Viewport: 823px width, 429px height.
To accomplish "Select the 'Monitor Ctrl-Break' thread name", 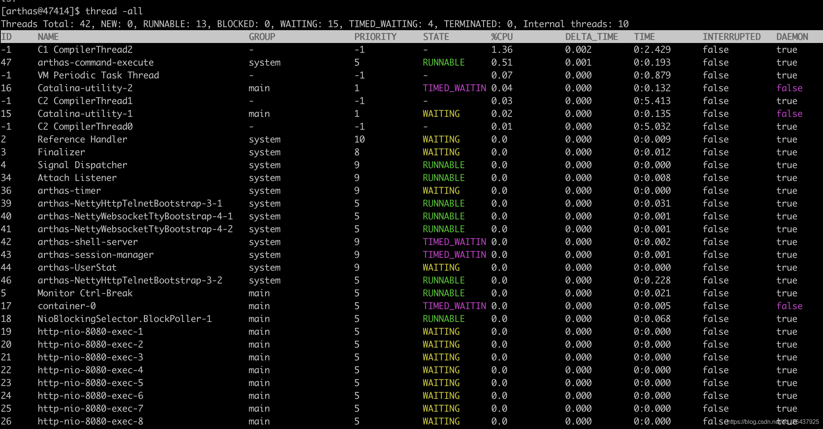I will [x=85, y=293].
